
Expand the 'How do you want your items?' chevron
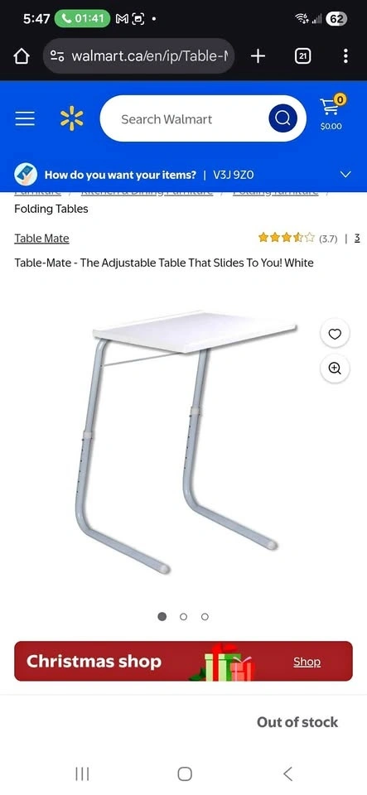point(345,175)
